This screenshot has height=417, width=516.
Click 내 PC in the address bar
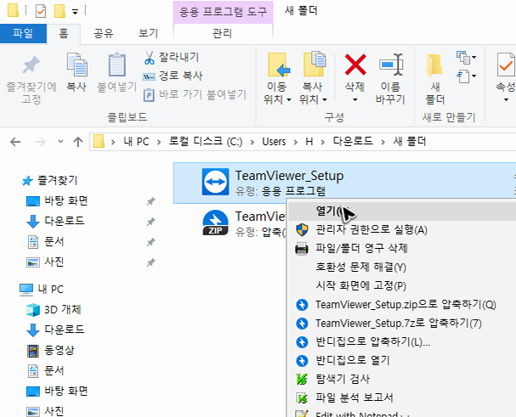pyautogui.click(x=136, y=142)
